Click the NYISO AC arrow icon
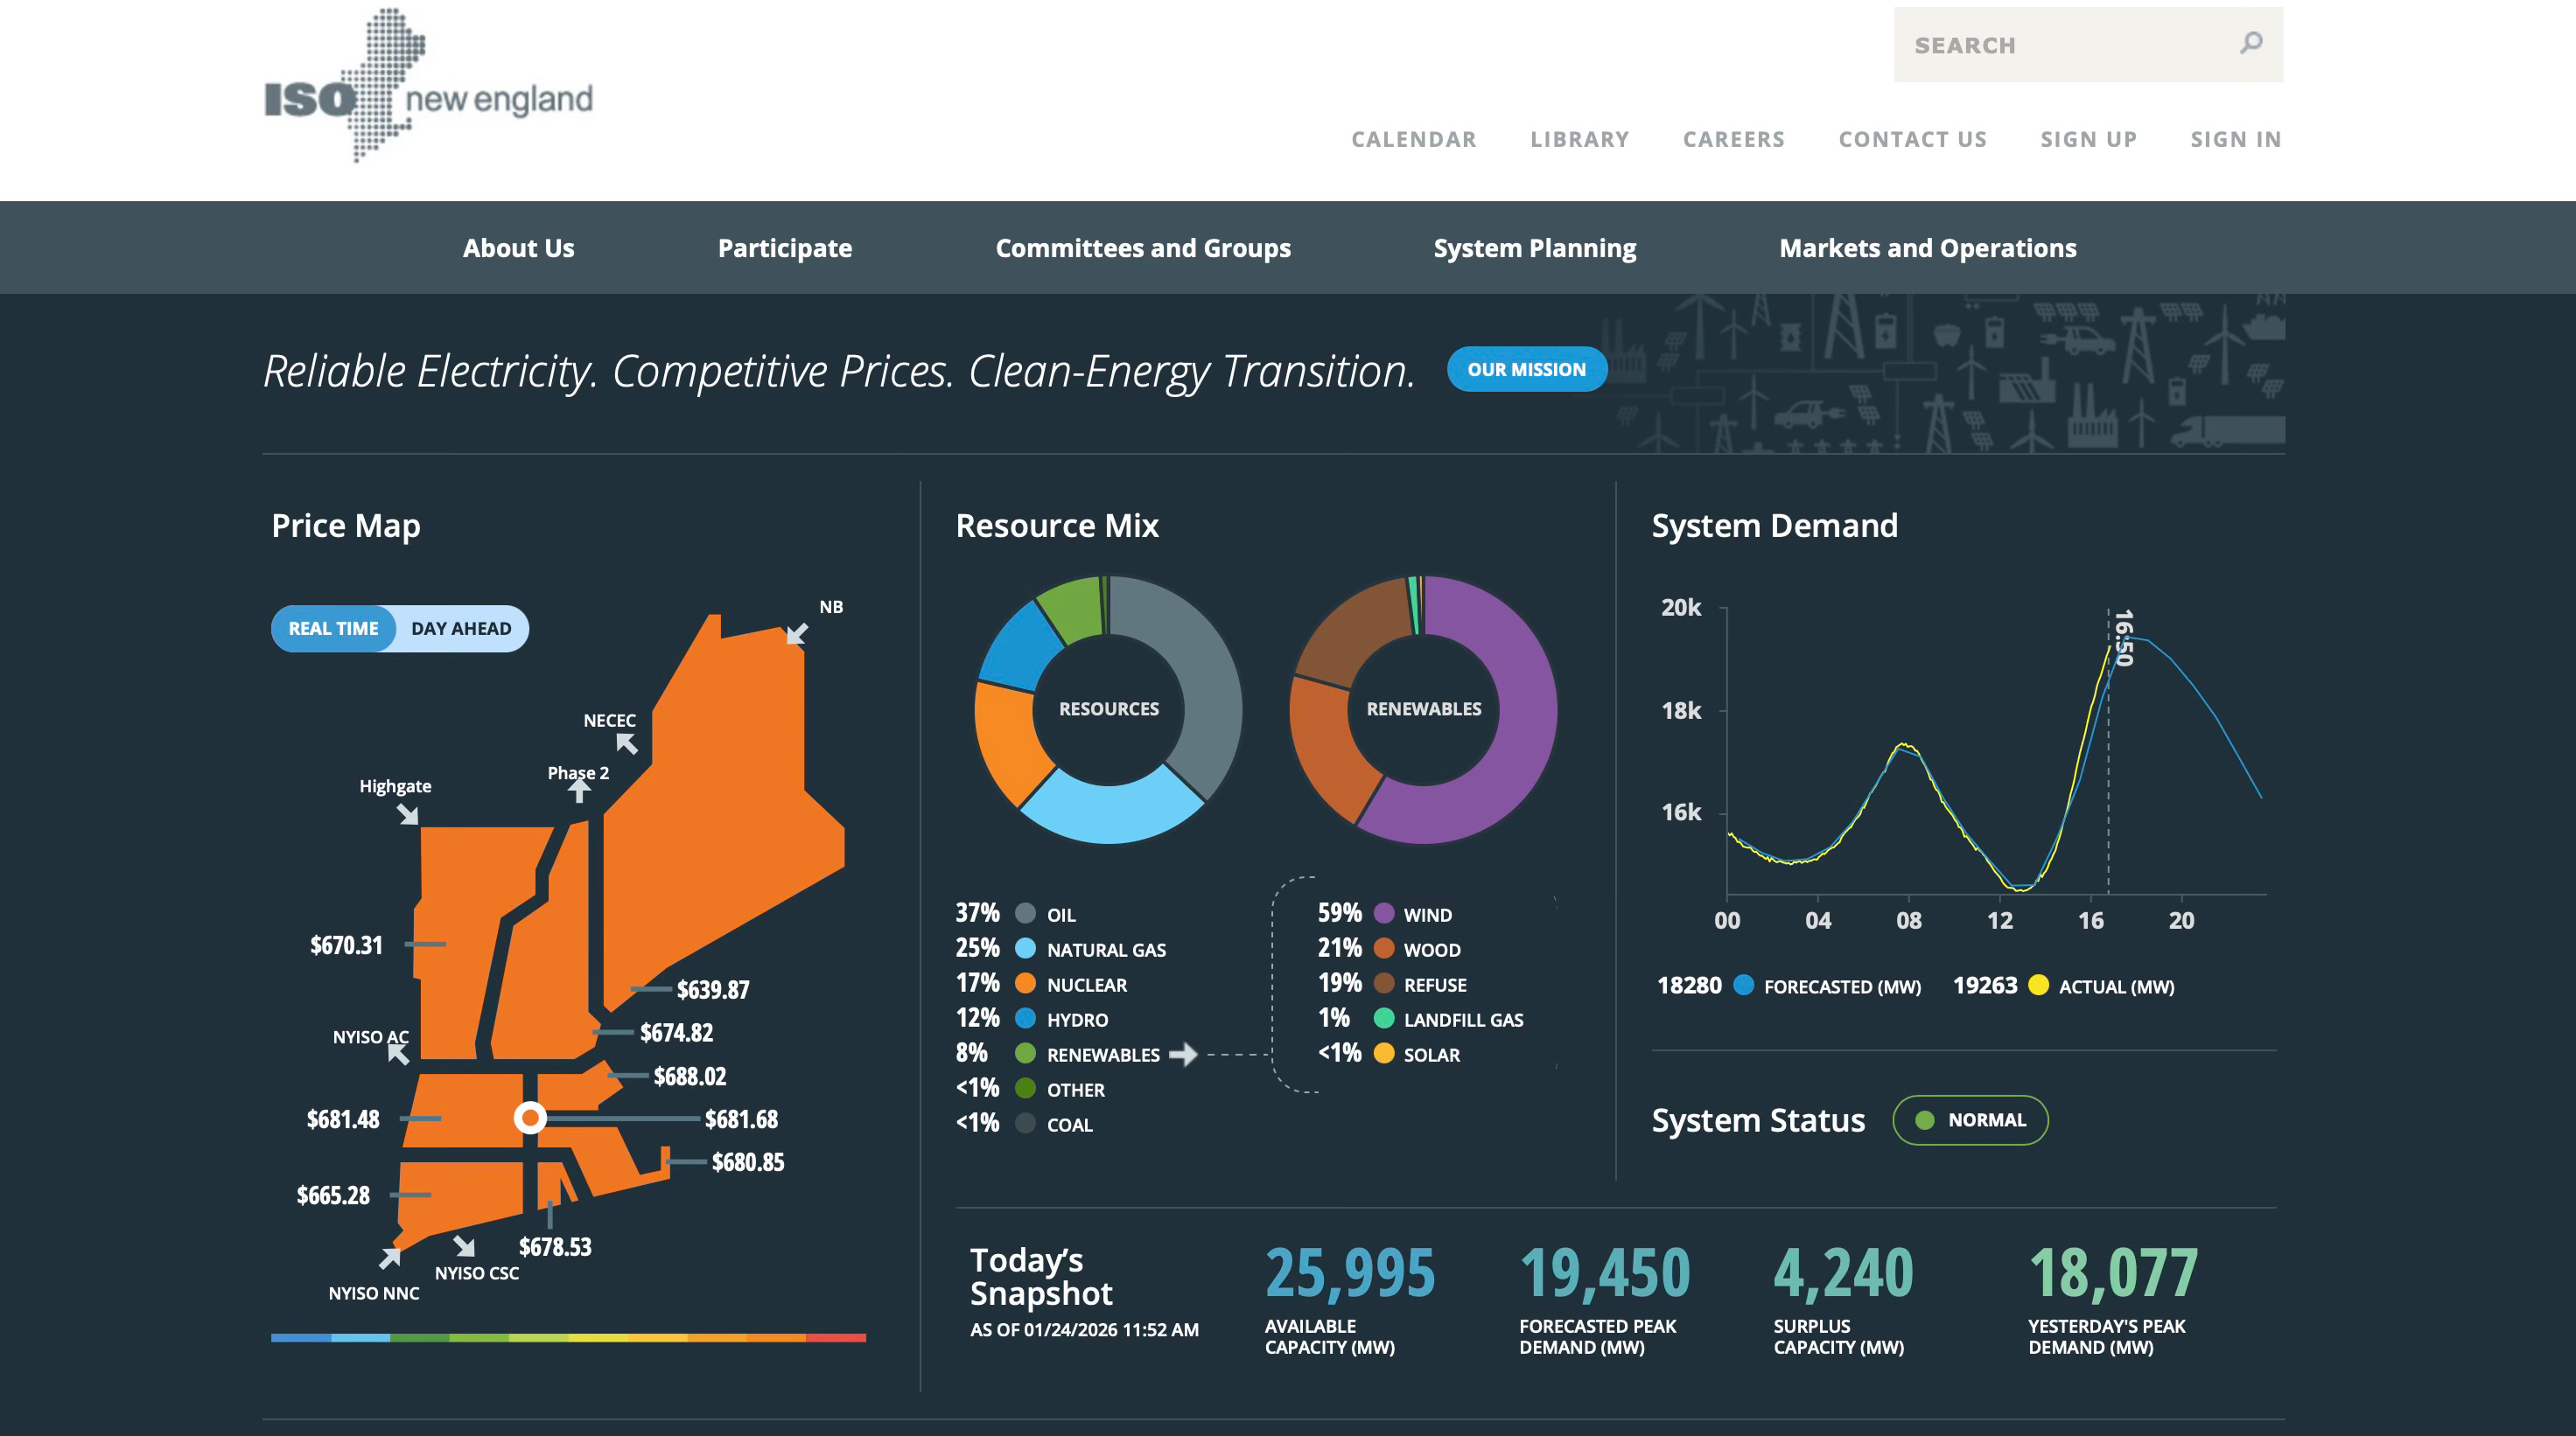The width and height of the screenshot is (2576, 1436). point(398,1053)
